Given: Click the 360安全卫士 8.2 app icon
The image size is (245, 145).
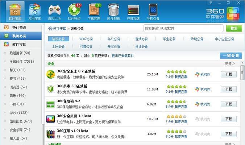Looking at the screenshot, I should tap(51, 74).
